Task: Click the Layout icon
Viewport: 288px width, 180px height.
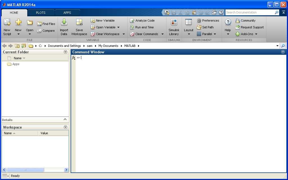Action: click(x=188, y=22)
